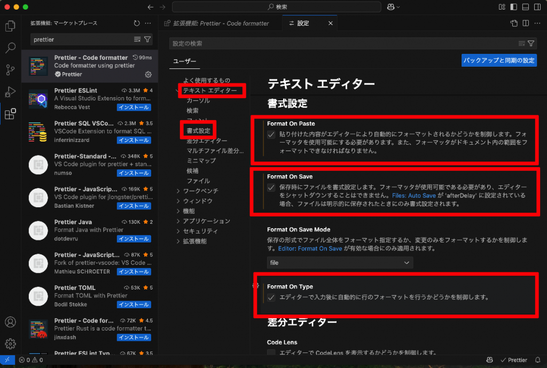547x368 pixels.
Task: Expand the ワークベンチ settings section
Action: pyautogui.click(x=178, y=191)
